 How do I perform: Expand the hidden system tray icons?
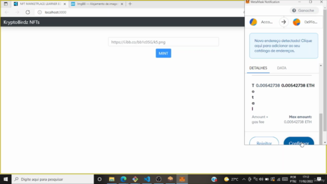(x=244, y=179)
